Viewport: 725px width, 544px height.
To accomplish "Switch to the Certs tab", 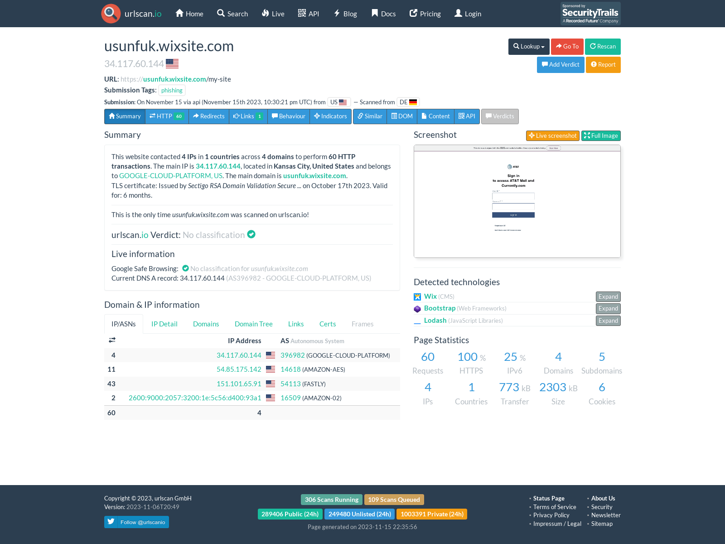I will pos(328,324).
